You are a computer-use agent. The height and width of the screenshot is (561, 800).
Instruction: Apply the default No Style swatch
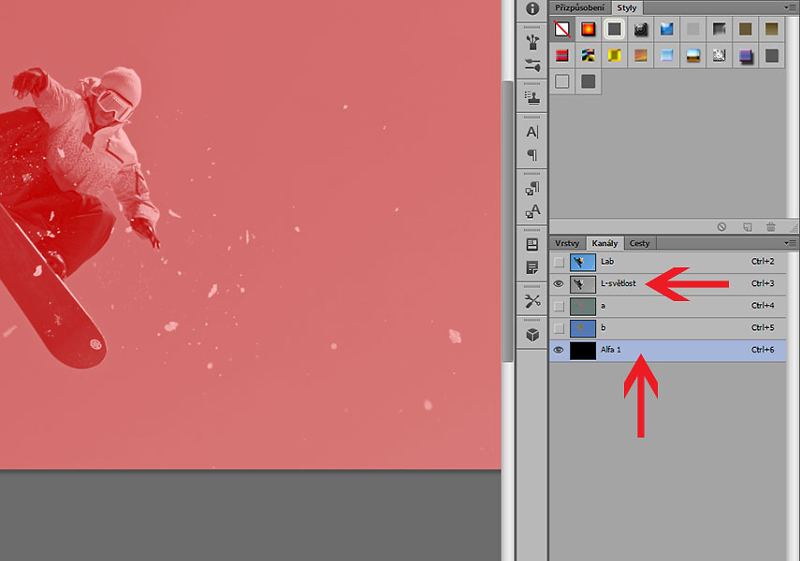point(561,29)
